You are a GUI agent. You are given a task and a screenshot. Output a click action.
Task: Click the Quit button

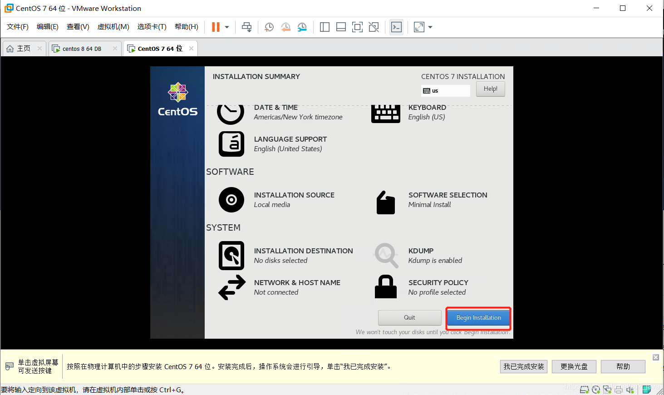coord(409,318)
